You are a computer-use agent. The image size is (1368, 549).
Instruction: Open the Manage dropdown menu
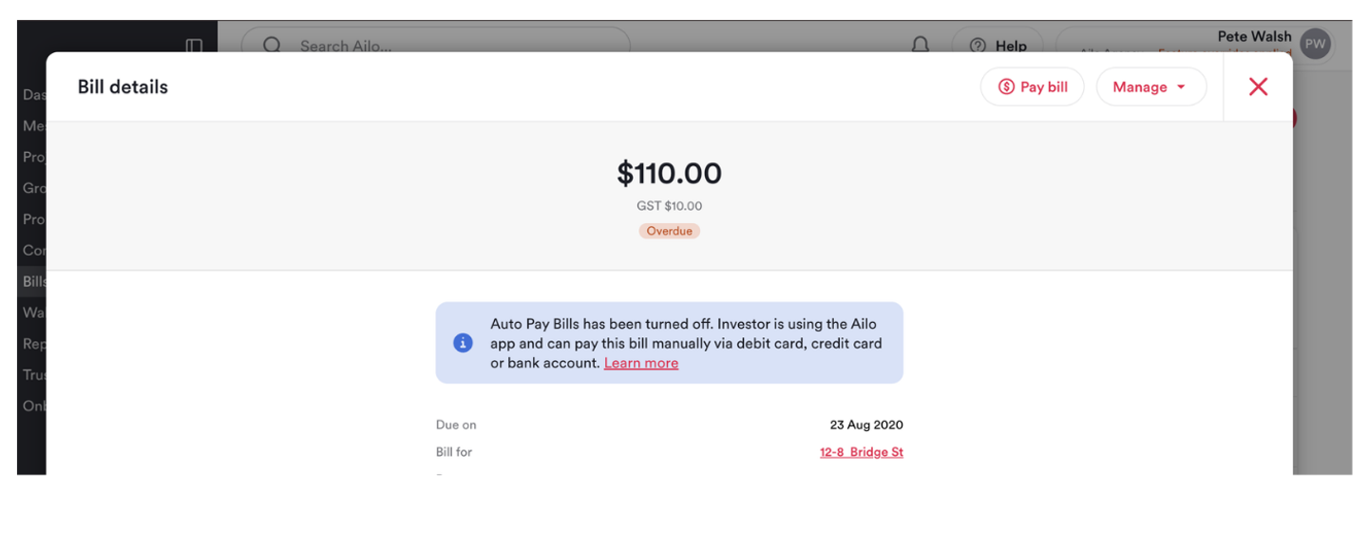pyautogui.click(x=1150, y=86)
